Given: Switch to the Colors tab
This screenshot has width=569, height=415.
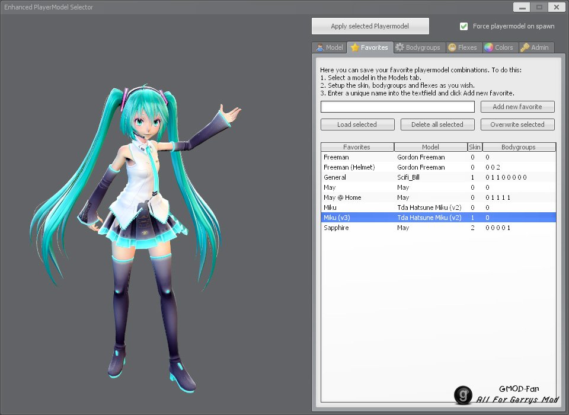Looking at the screenshot, I should [500, 47].
